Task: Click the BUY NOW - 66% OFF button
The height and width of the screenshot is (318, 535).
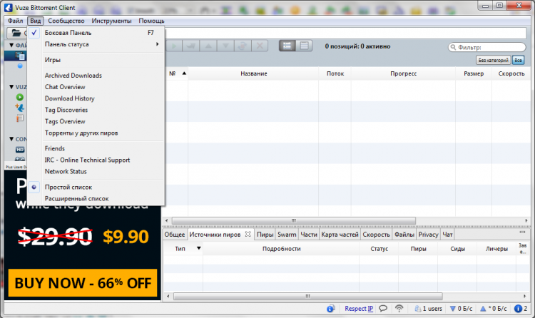Action: click(82, 282)
